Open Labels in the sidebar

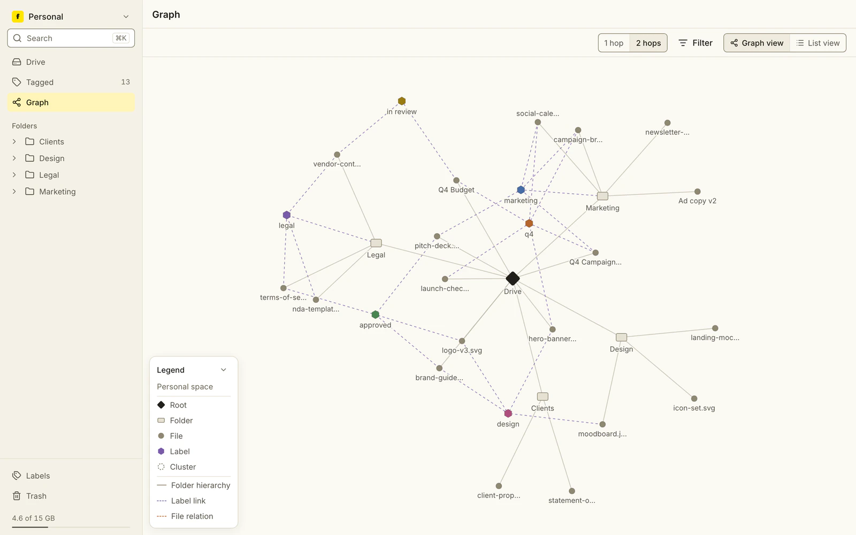tap(71, 476)
